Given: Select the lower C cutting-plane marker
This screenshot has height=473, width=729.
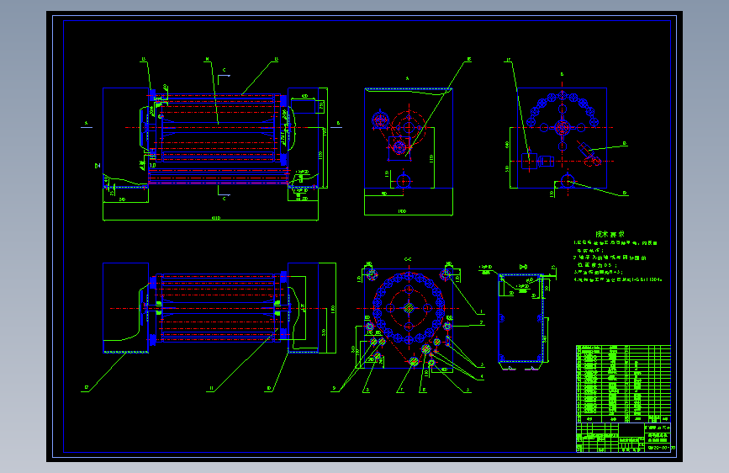Looking at the screenshot, I should pyautogui.click(x=224, y=194).
